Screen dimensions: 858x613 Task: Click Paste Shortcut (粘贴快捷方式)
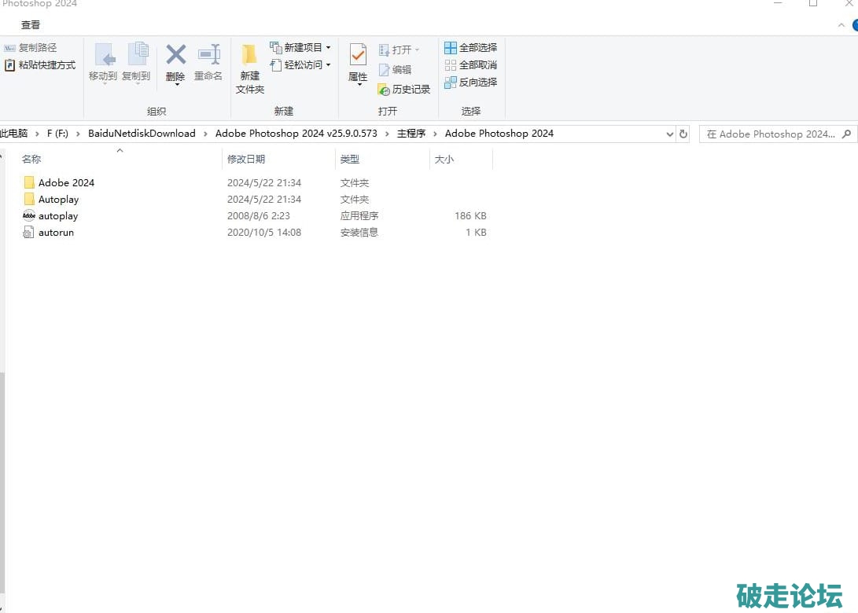41,65
